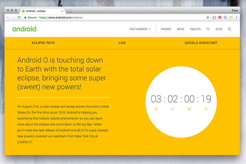Switch to the Eclipse Path section
This screenshot has width=246, height=164.
point(43,43)
